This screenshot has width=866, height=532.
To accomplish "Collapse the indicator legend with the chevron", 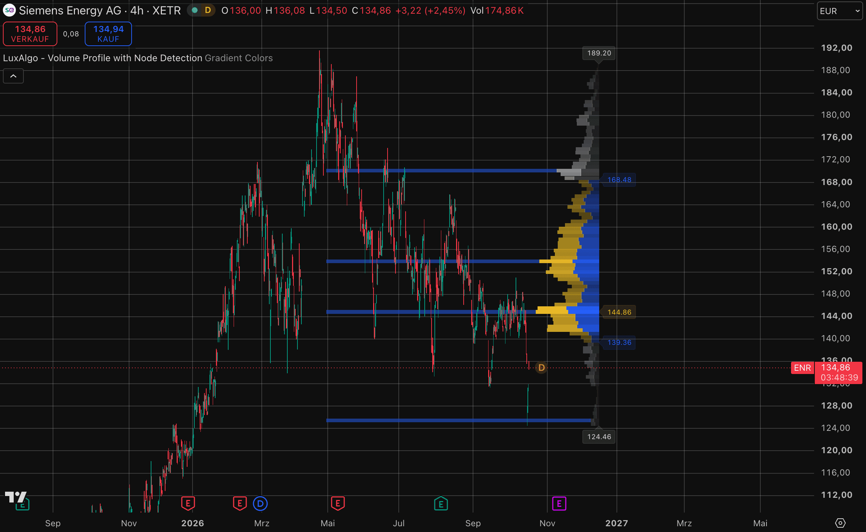I will [x=13, y=76].
